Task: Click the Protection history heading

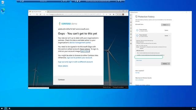Action: point(146,17)
